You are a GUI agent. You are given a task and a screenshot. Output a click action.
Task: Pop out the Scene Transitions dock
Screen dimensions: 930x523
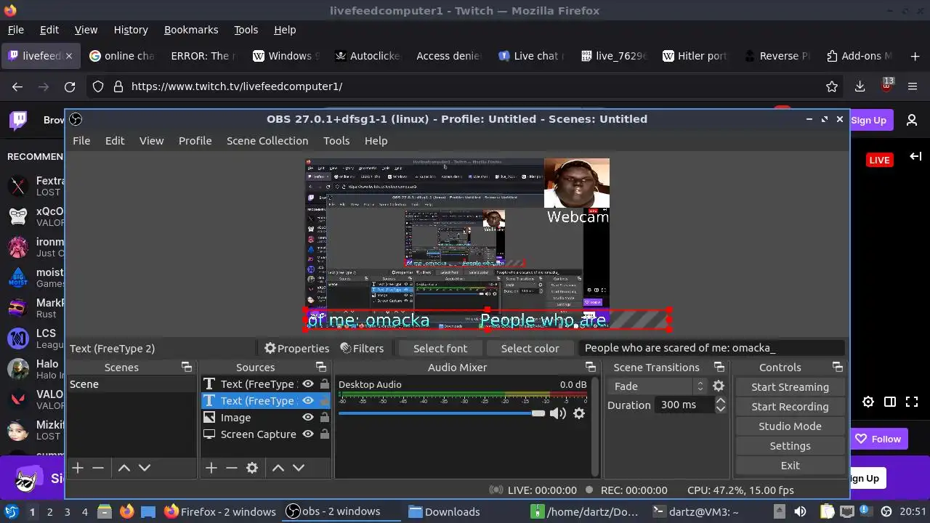[x=719, y=367]
